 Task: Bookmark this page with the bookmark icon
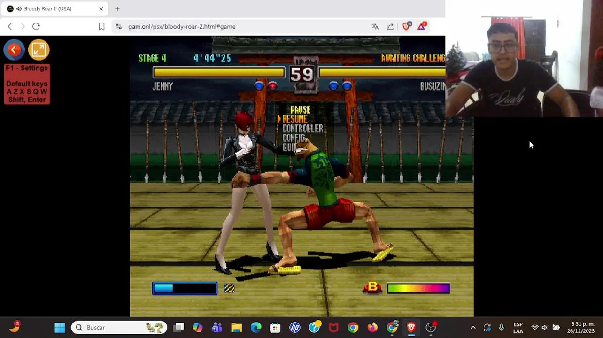click(x=101, y=26)
